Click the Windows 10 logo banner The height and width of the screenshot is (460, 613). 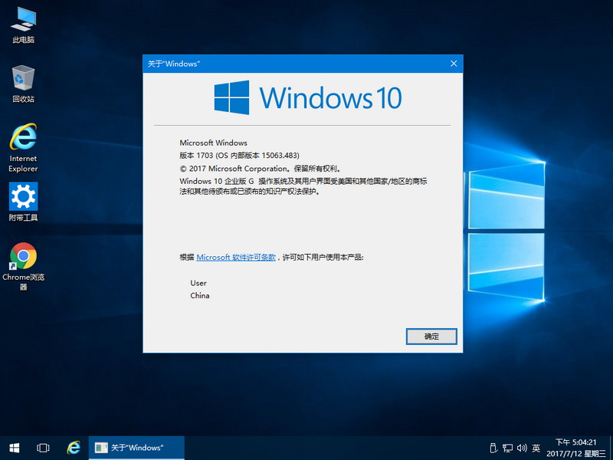[308, 97]
